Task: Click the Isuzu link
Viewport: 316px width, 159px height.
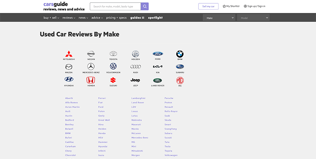Action: pyautogui.click(x=101, y=155)
